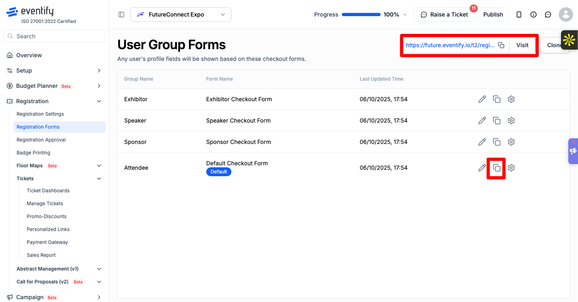Click the Progress bar at 100%
578x302 pixels.
[361, 15]
